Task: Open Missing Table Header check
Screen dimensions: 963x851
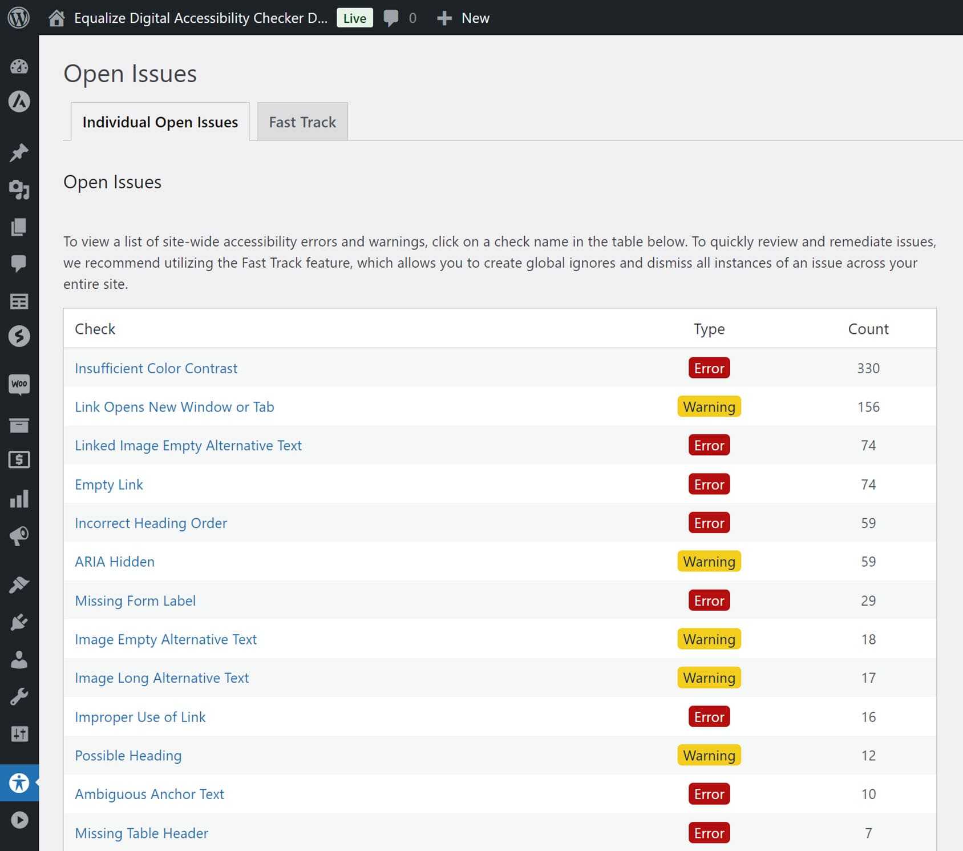Action: coord(141,833)
